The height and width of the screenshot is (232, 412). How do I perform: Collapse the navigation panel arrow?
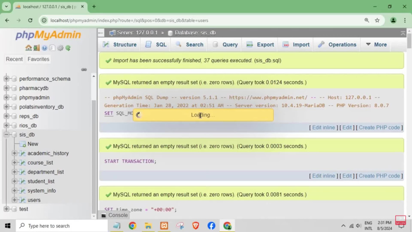point(101,33)
